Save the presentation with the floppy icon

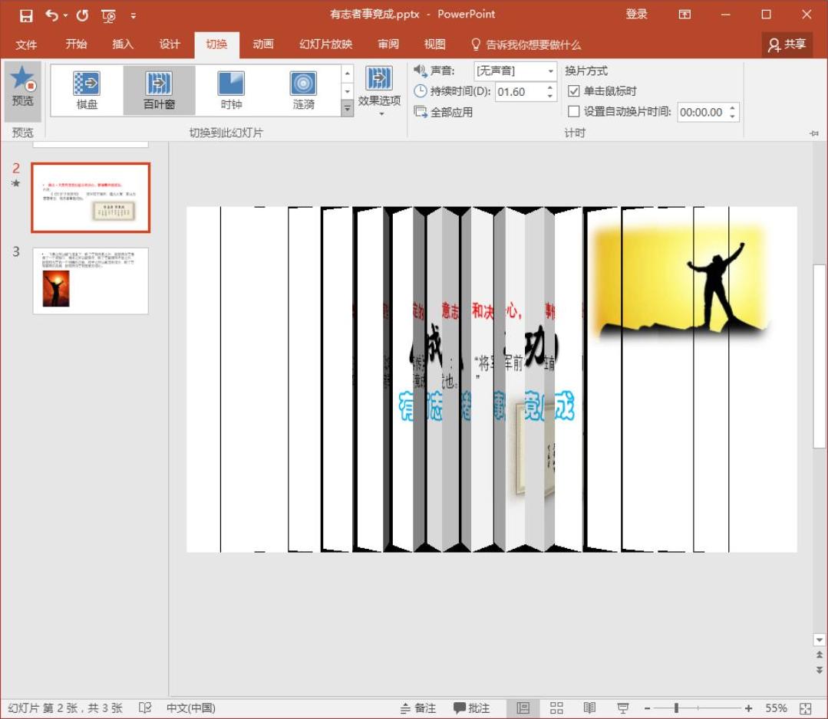(x=26, y=15)
